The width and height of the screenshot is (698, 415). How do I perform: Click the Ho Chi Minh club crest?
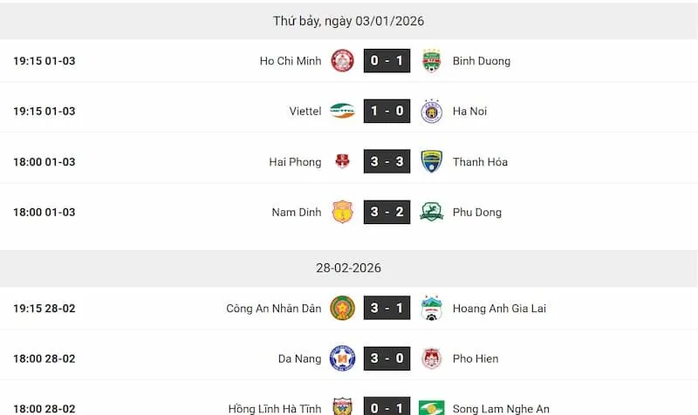click(342, 61)
